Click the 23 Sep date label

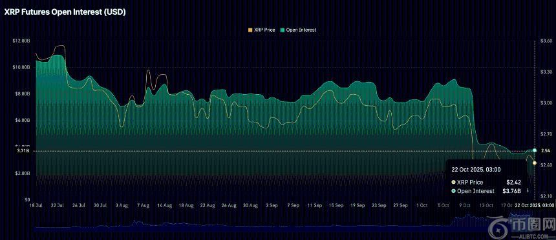[379, 205]
